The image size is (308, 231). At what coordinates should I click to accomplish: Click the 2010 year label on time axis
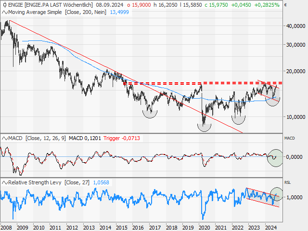[x=39, y=228]
